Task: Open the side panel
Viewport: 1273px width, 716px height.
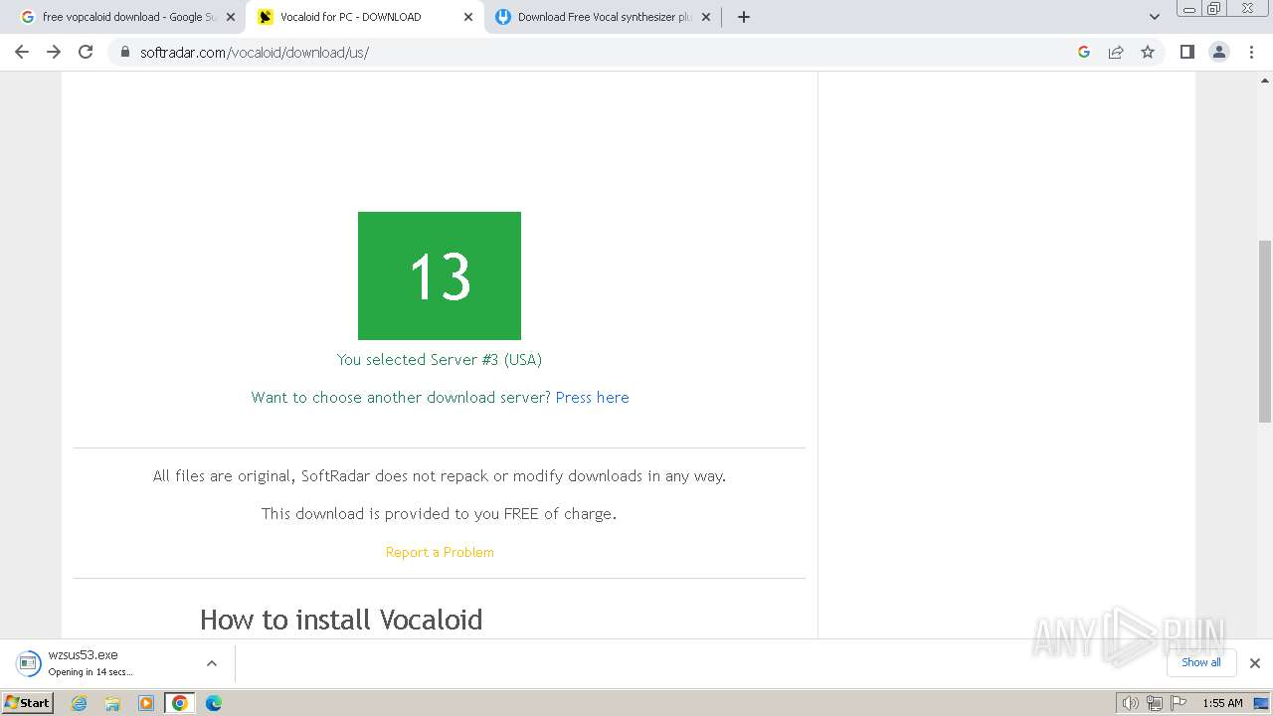Action: tap(1186, 52)
